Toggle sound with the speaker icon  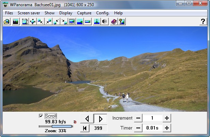(105, 22)
